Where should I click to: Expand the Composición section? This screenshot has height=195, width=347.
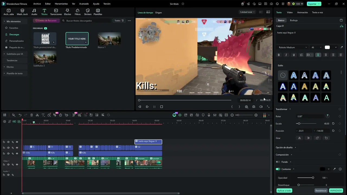(x=291, y=155)
